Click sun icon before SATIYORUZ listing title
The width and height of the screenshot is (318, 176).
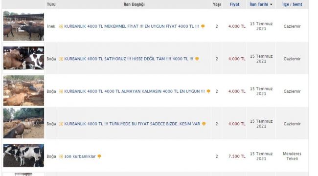click(x=61, y=59)
